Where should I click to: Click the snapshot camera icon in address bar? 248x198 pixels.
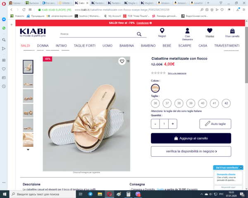(207, 9)
